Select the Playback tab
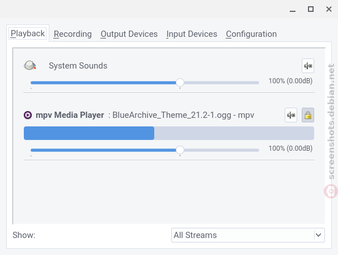338x255 pixels. point(28,33)
